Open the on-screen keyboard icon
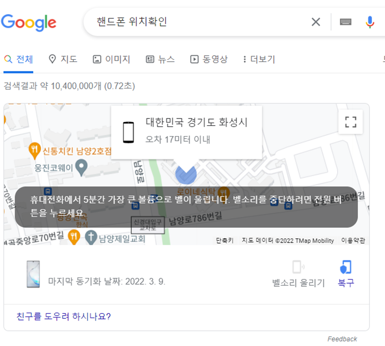This screenshot has width=385, height=346. point(346,22)
